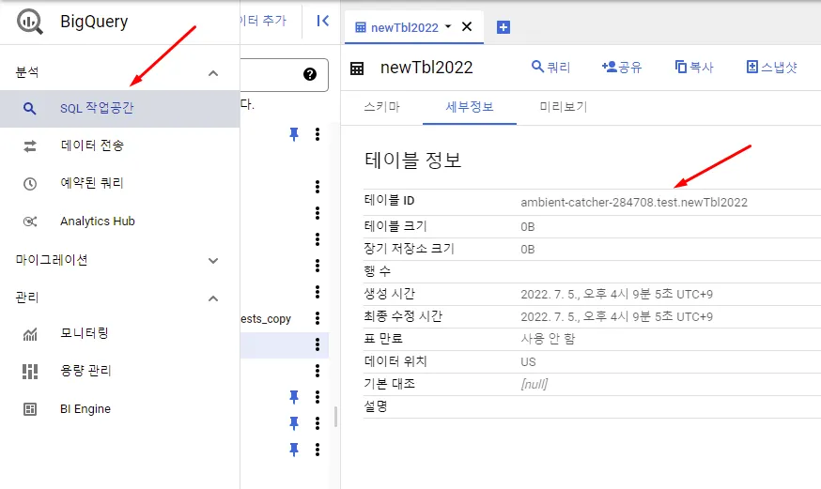
Task: Click the 스냅샷 snapshot button
Action: (771, 67)
